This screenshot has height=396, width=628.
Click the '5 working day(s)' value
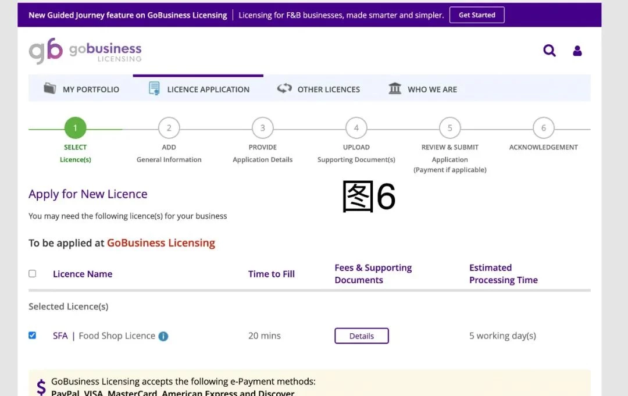[x=502, y=336]
